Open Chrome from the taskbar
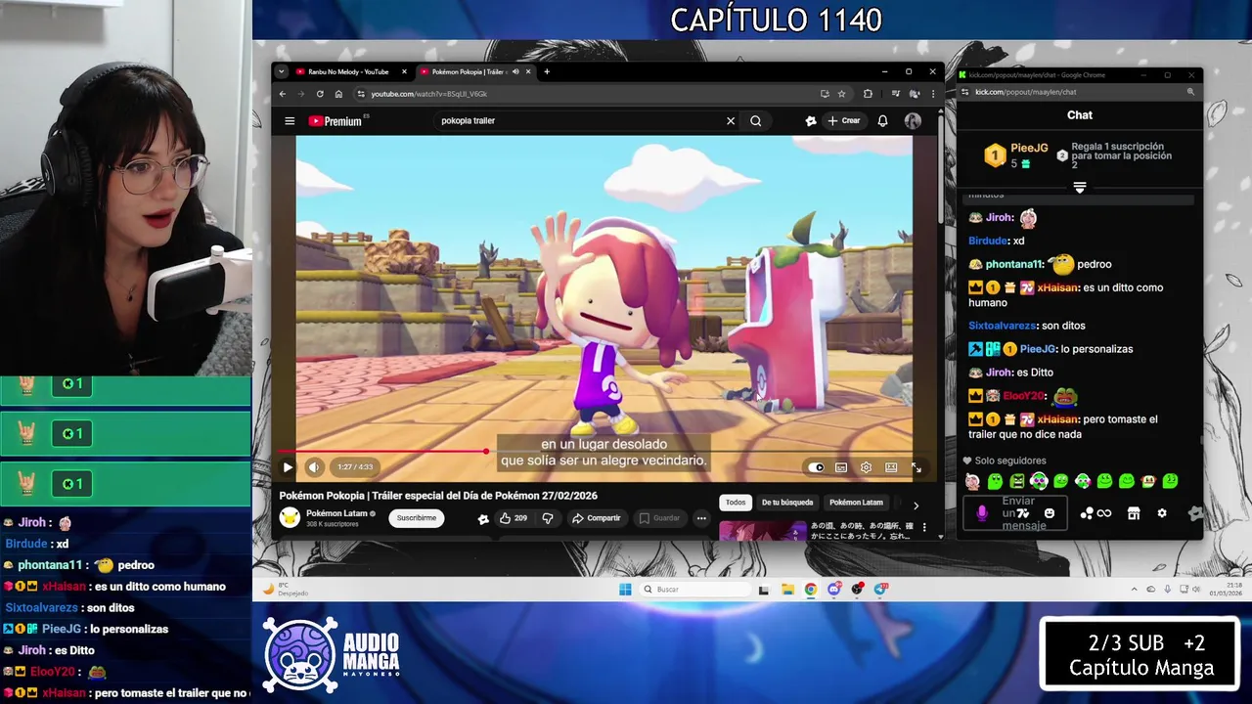 (x=811, y=590)
